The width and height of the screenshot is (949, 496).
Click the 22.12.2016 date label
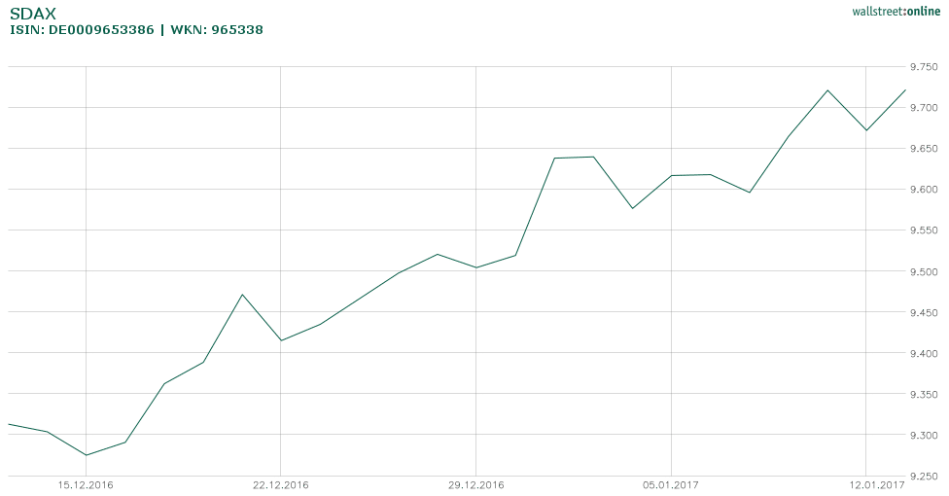pyautogui.click(x=280, y=485)
